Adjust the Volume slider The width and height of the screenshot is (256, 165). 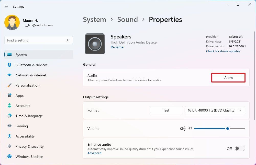click(227, 129)
